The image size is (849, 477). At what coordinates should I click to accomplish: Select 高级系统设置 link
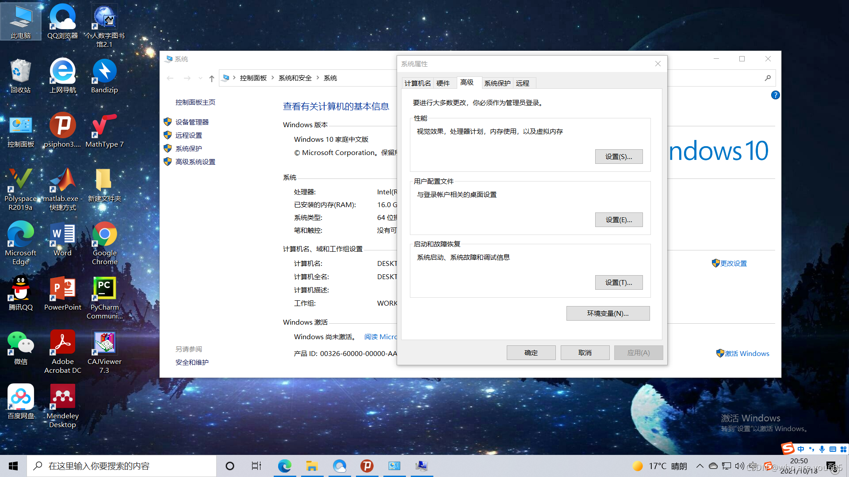click(195, 162)
